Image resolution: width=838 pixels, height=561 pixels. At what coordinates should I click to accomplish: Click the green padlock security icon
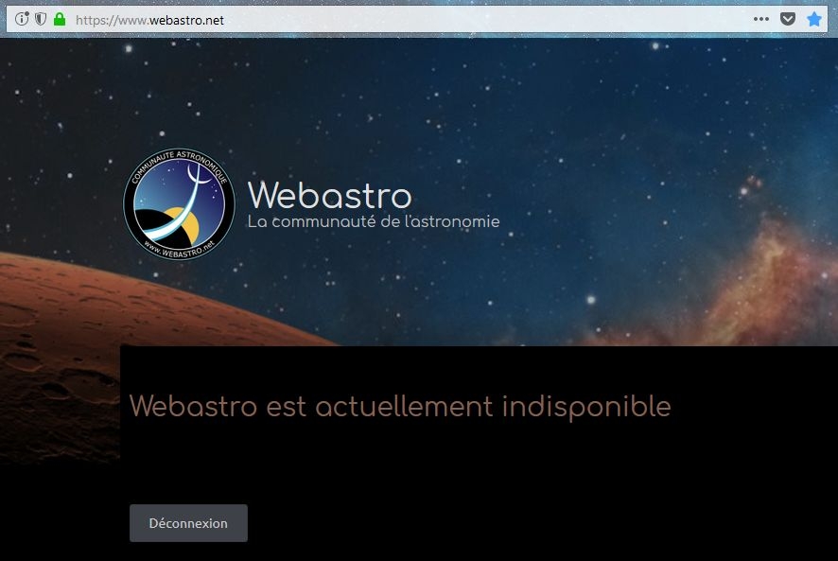(60, 19)
